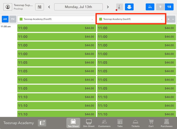Click green swatch in Front9 dropdown
The image size is (177, 129).
click(x=21, y=19)
